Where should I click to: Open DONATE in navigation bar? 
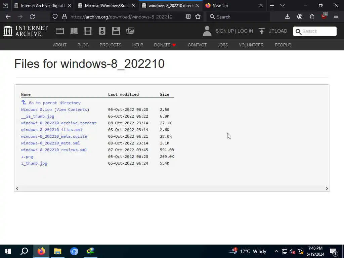pyautogui.click(x=165, y=45)
